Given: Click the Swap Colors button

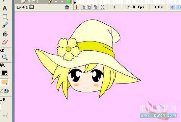Looking at the screenshot, I should (x=7, y=91).
